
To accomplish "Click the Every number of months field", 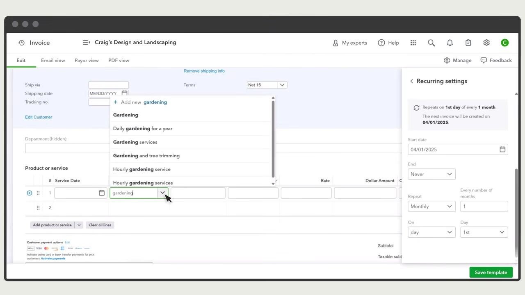I will pyautogui.click(x=484, y=206).
